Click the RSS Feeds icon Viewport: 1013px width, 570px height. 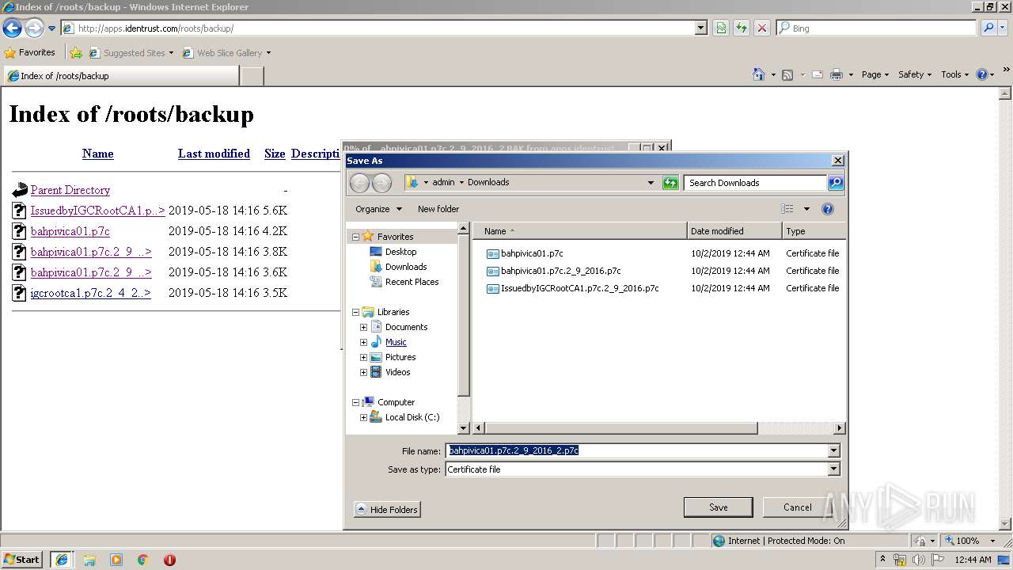pyautogui.click(x=787, y=74)
